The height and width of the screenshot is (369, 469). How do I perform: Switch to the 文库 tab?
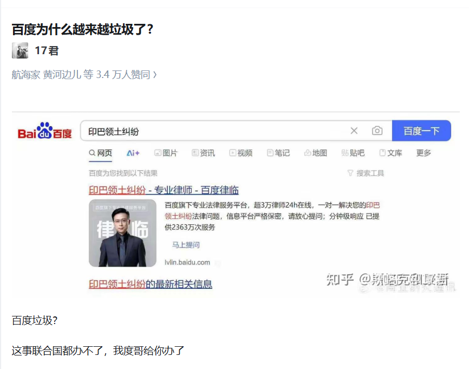390,153
